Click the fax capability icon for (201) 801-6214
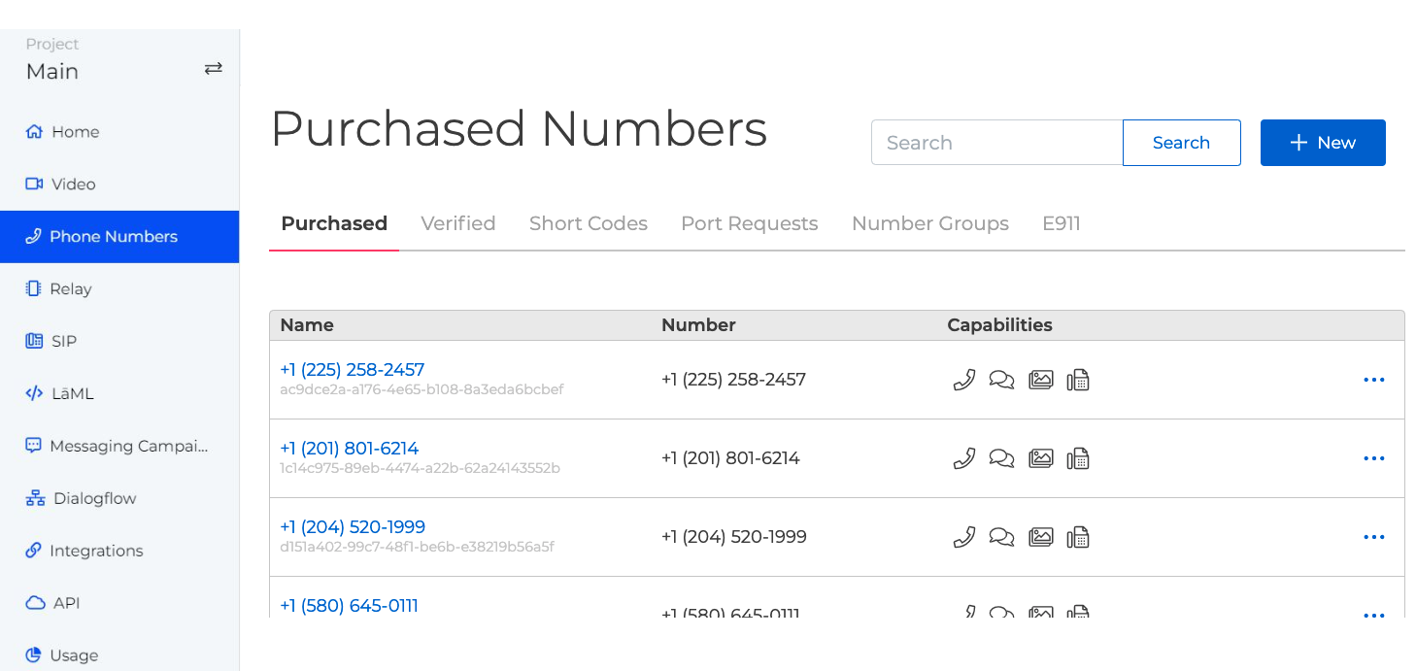This screenshot has height=671, width=1416. point(1078,458)
